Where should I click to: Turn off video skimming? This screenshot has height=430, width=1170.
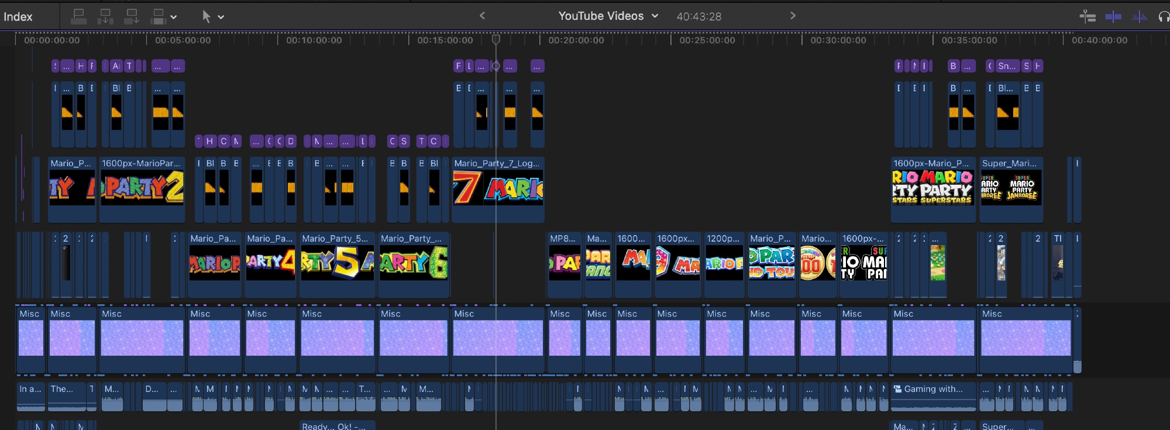1113,17
